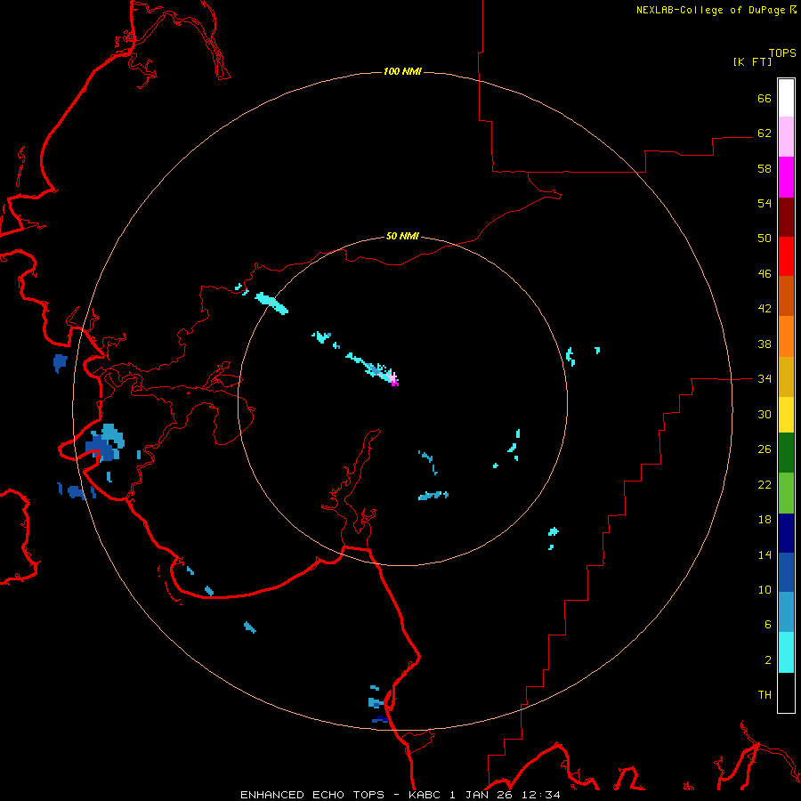The image size is (801, 801).
Task: Pick the cyan 2-6 legend swatch
Action: pyautogui.click(x=786, y=651)
